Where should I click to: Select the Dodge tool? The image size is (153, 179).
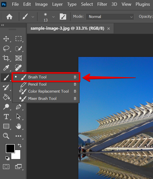click(x=6, y=107)
